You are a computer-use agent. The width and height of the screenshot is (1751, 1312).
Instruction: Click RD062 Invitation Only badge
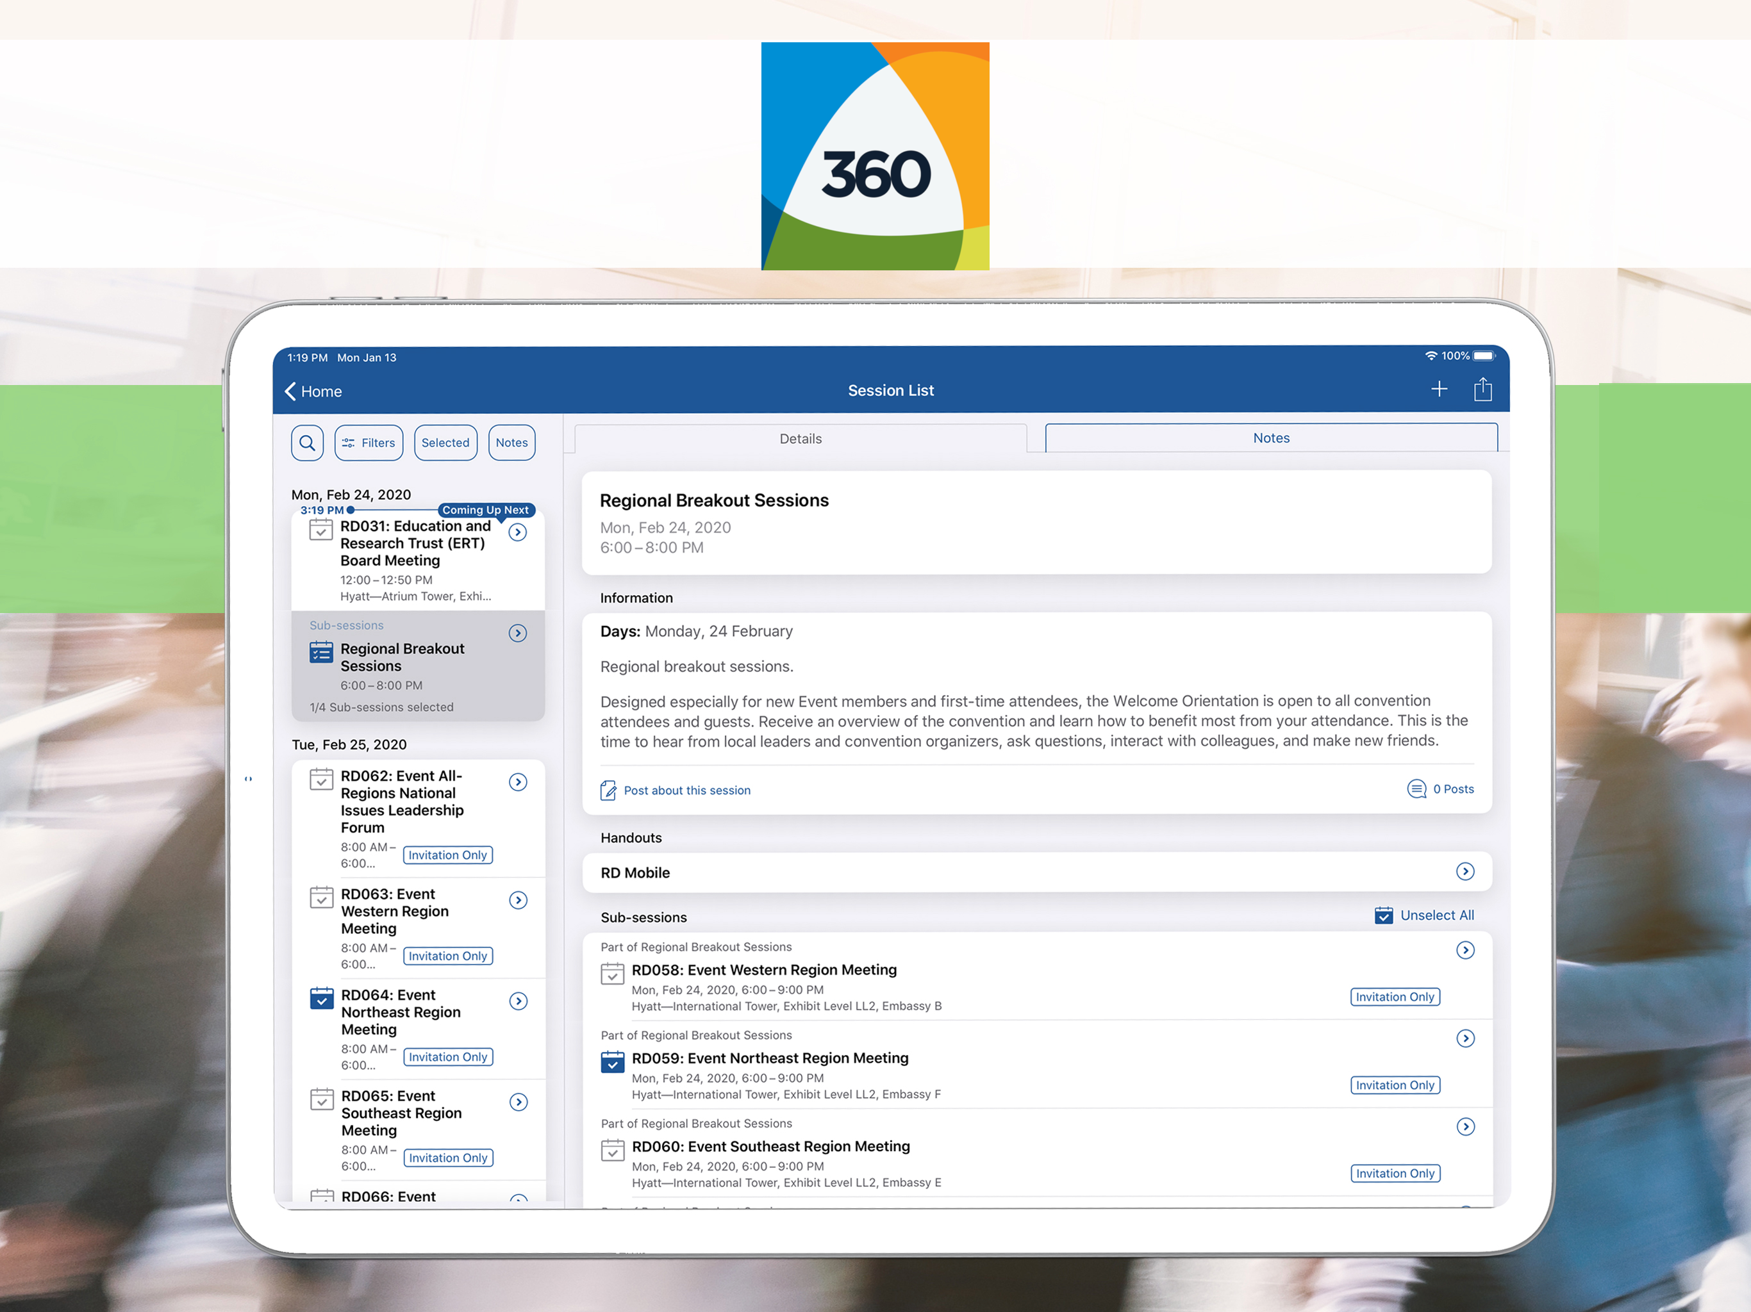click(447, 855)
